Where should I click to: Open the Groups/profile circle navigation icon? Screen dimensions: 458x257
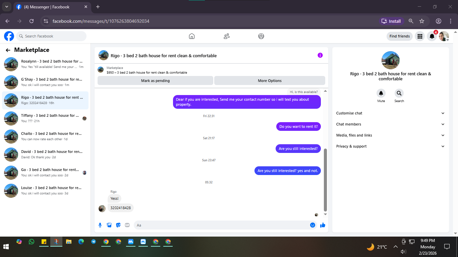pyautogui.click(x=261, y=36)
